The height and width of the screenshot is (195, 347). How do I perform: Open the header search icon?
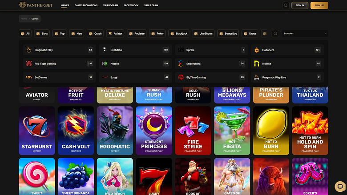click(x=286, y=5)
